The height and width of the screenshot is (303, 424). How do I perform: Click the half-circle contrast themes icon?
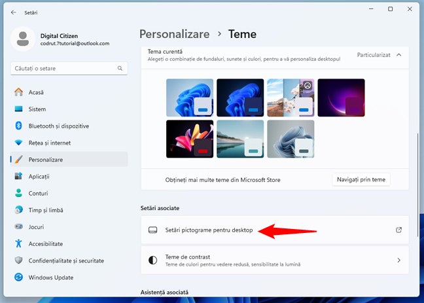click(152, 260)
